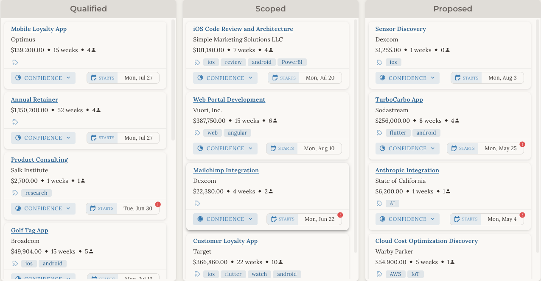
Task: Select the PowerBI tag on iOS Code Review
Action: pyautogui.click(x=292, y=62)
